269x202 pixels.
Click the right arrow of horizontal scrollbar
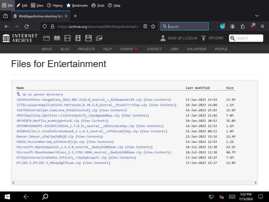coord(256,183)
